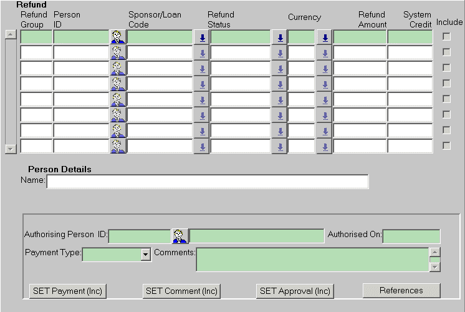This screenshot has height=312, width=465.
Task: Tick the Include checkbox in fourth row
Action: pos(446,84)
